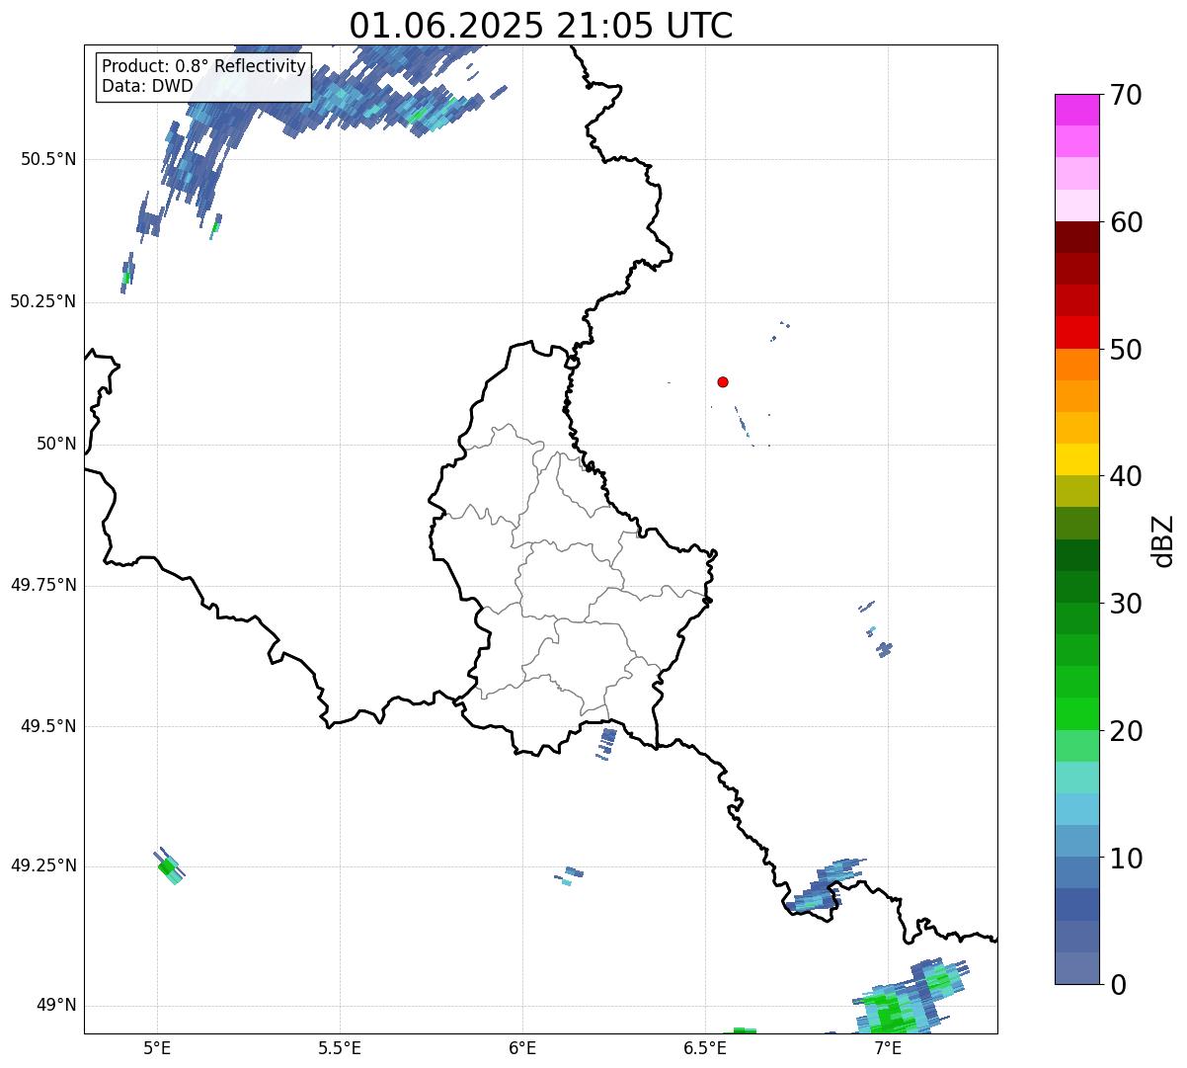1187x1068 pixels.
Task: Click the 50°N latitude label
Action: tap(56, 444)
